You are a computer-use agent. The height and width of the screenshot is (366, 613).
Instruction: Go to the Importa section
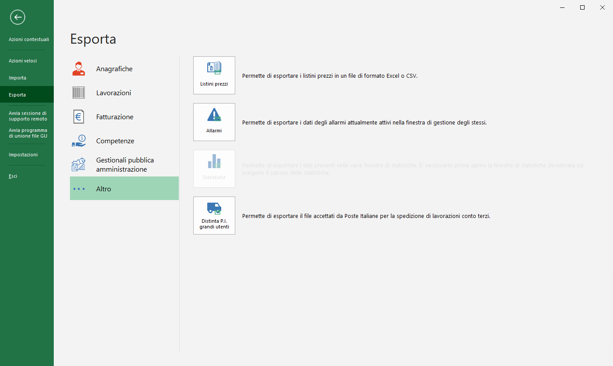[x=17, y=78]
